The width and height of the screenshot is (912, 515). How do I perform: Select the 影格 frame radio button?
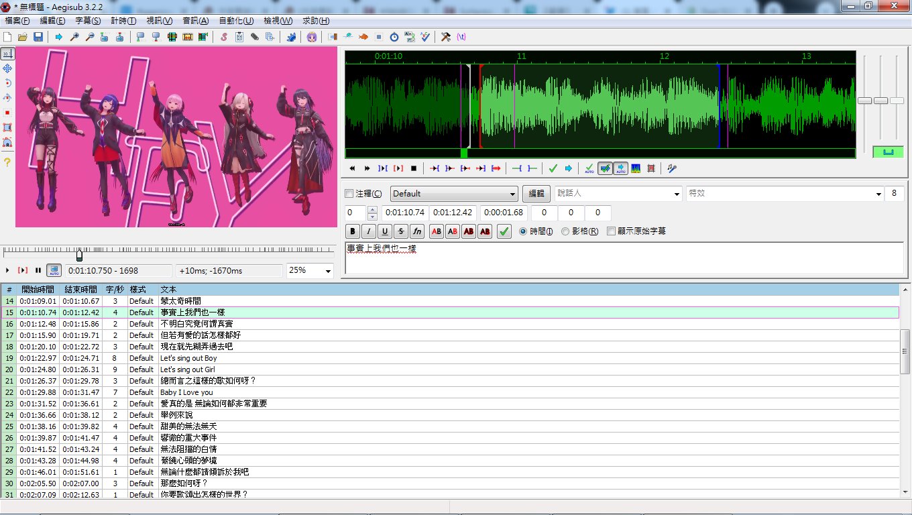click(x=565, y=231)
